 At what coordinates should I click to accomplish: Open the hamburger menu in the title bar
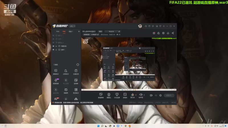tap(164, 26)
